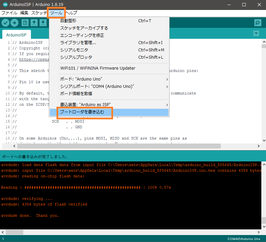Click the editor horizontal scroll left arrow

pyautogui.click(x=14, y=146)
